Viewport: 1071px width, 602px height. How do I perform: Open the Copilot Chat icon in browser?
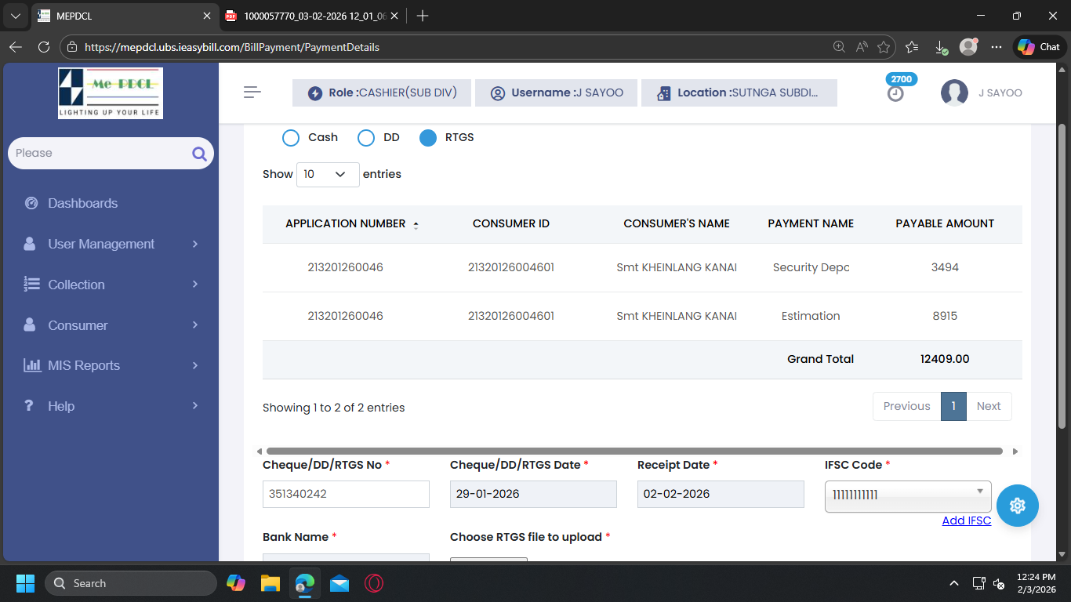1038,47
